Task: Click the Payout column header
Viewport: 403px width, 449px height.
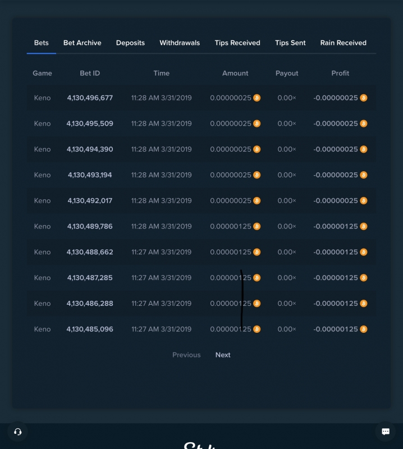Action: [x=287, y=74]
